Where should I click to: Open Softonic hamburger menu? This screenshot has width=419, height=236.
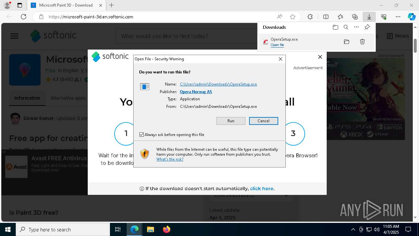click(14, 36)
